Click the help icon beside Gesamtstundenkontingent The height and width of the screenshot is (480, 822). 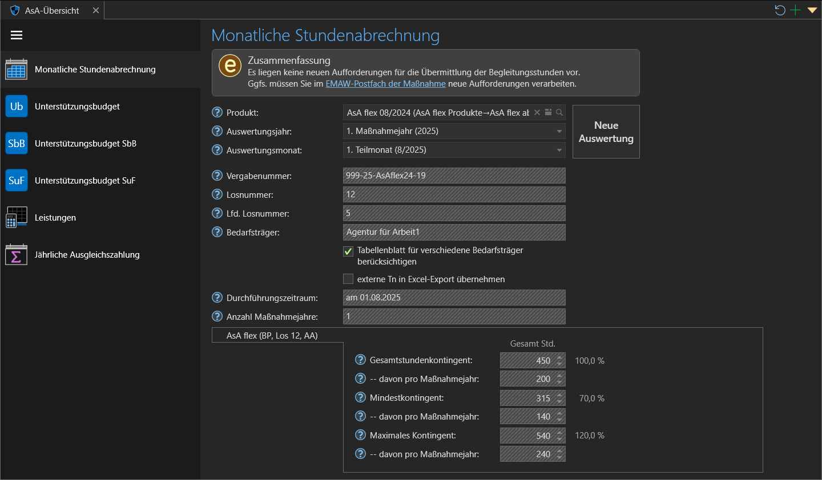[x=360, y=360]
